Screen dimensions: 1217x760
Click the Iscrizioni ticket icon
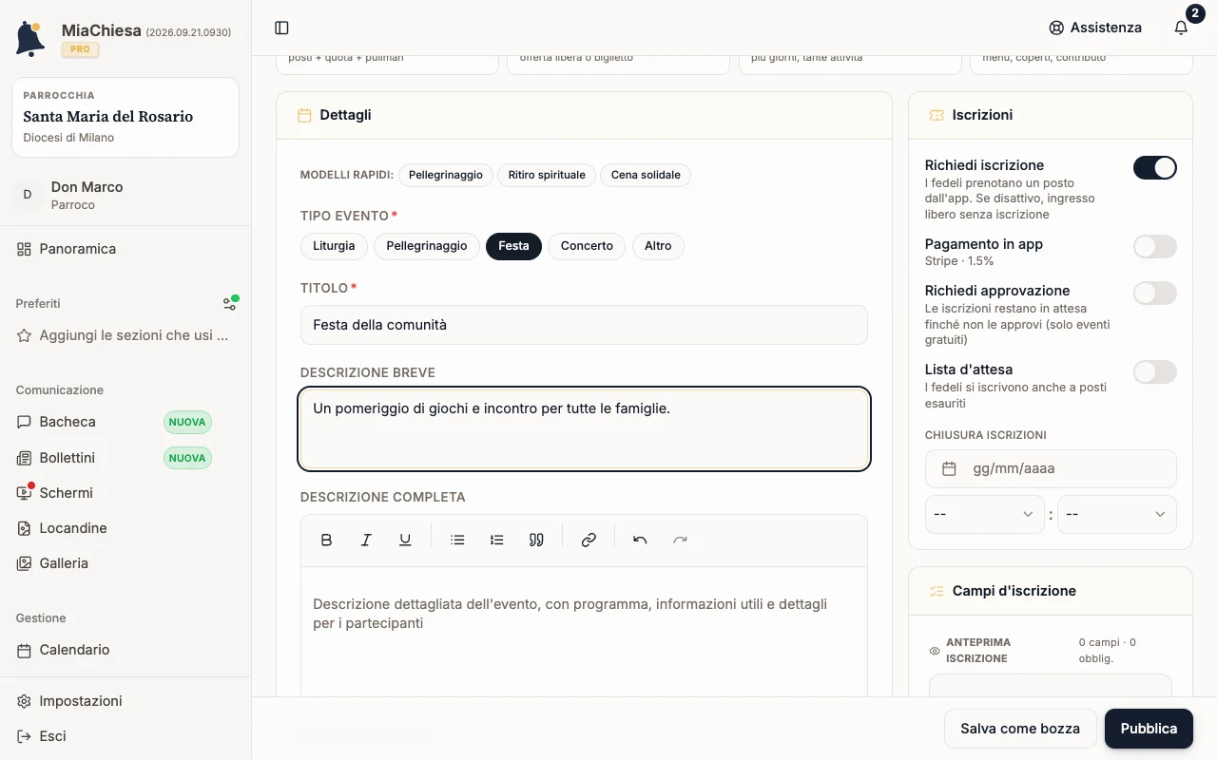(x=937, y=115)
